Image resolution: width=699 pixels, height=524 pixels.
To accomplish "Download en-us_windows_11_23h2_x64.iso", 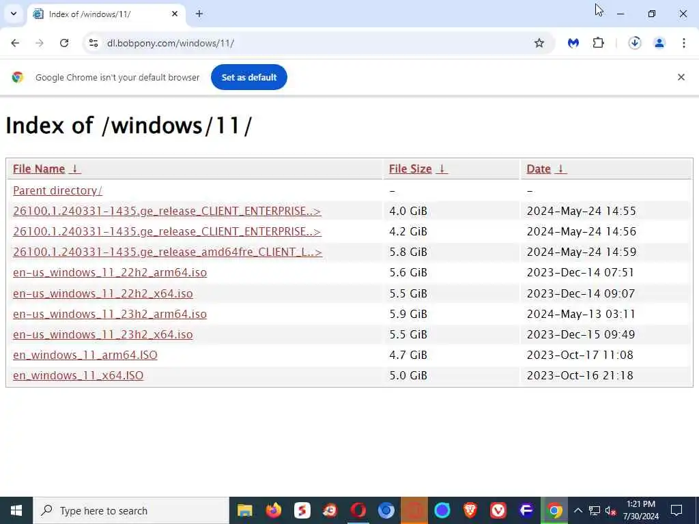I will (102, 334).
